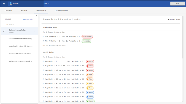The height and width of the screenshot is (104, 186).
Task: Click the rule 'Max Availability = 0'
Action: 53,36
